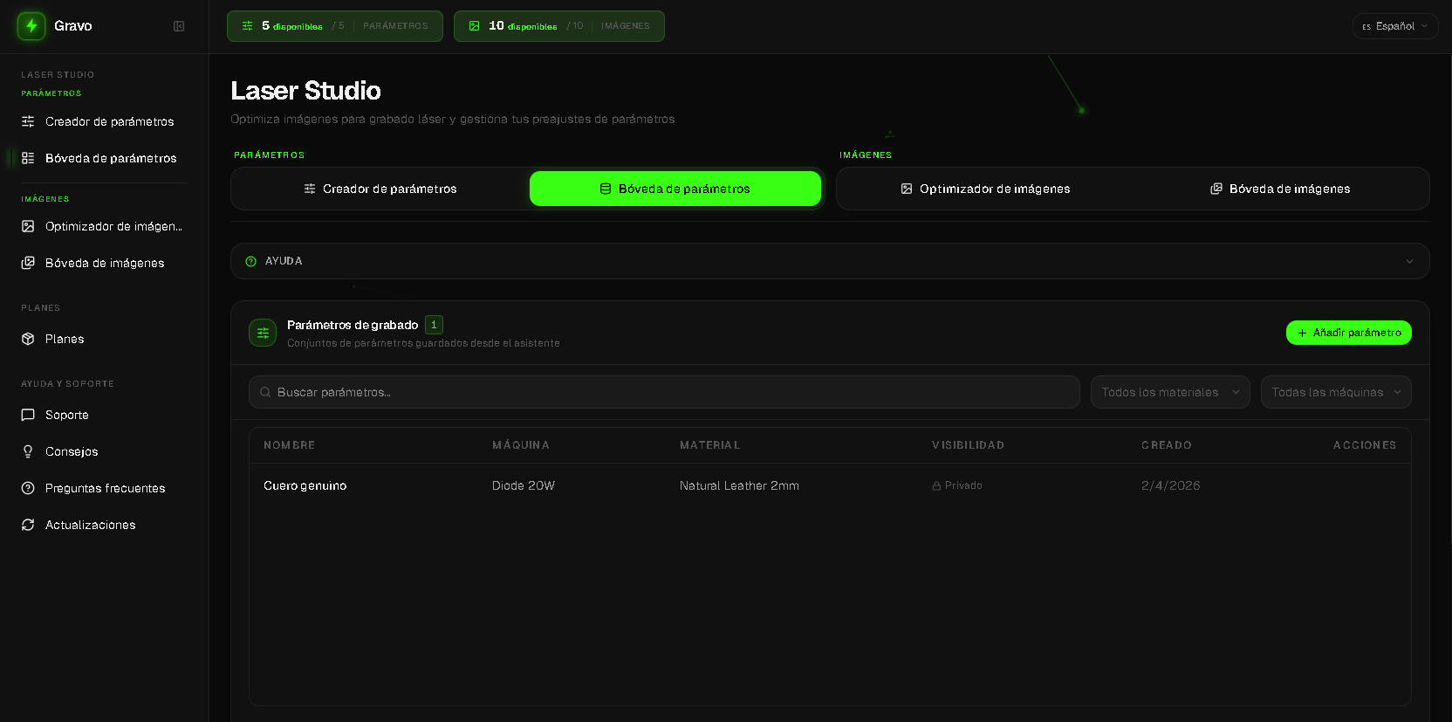The width and height of the screenshot is (1452, 722).
Task: Open Planes from the sidebar
Action: click(65, 339)
